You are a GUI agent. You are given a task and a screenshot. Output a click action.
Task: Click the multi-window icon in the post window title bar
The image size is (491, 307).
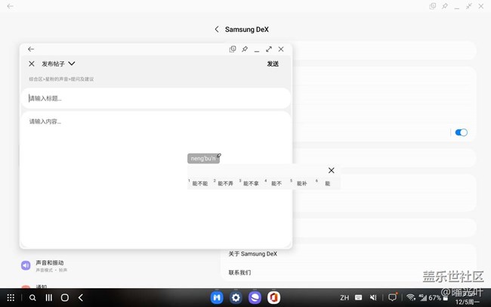(233, 49)
